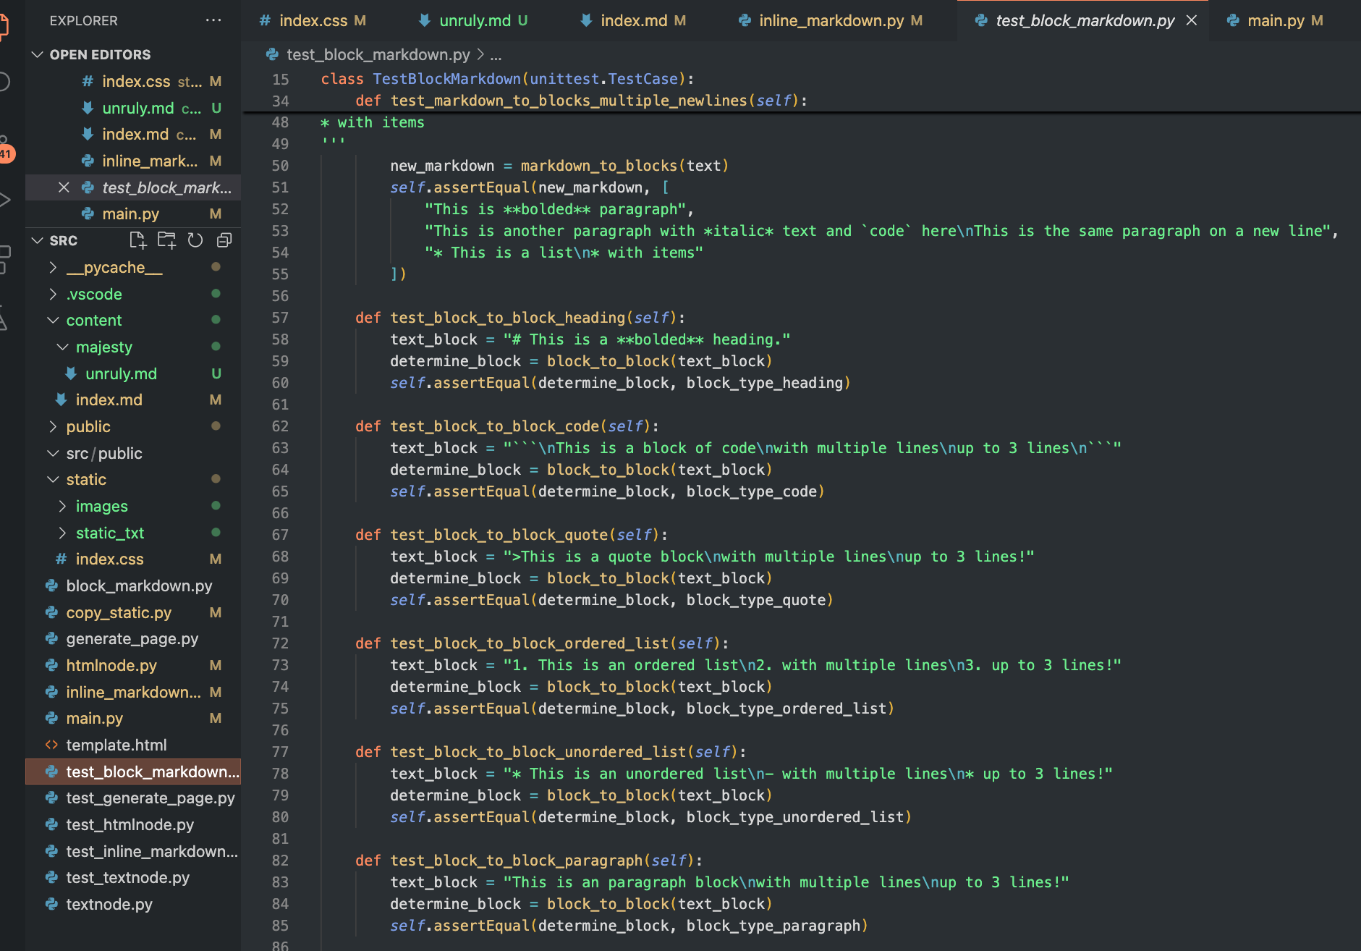Open htmlnode.py in the file tree
The height and width of the screenshot is (951, 1361).
(x=133, y=665)
